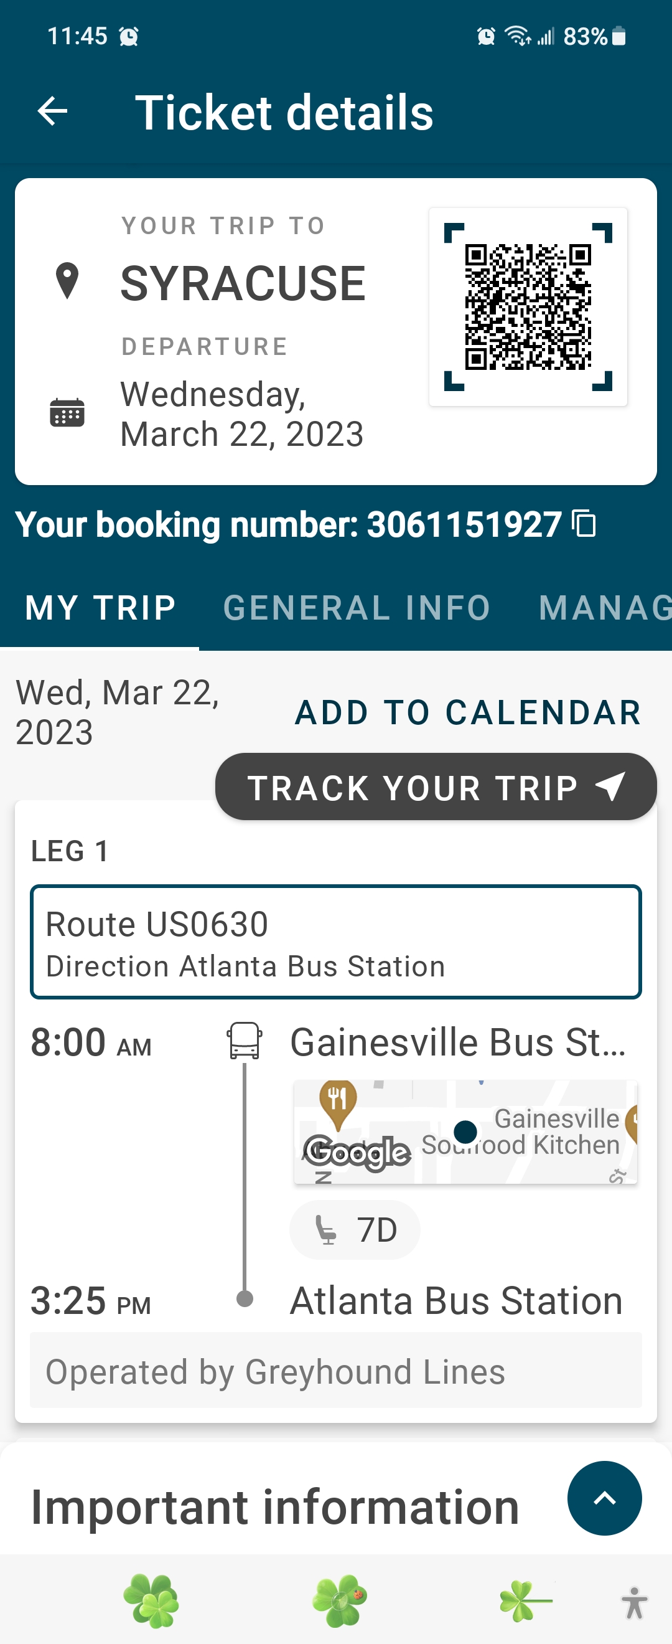Tap the ticket QR code

(x=528, y=307)
